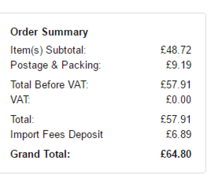Click the £57.91 Total amount
Viewport: 211px width, 179px height.
coord(176,119)
